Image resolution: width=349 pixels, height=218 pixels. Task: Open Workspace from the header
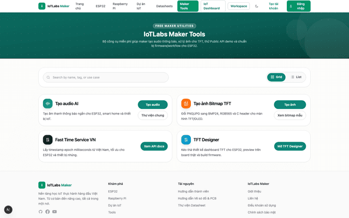(x=239, y=6)
